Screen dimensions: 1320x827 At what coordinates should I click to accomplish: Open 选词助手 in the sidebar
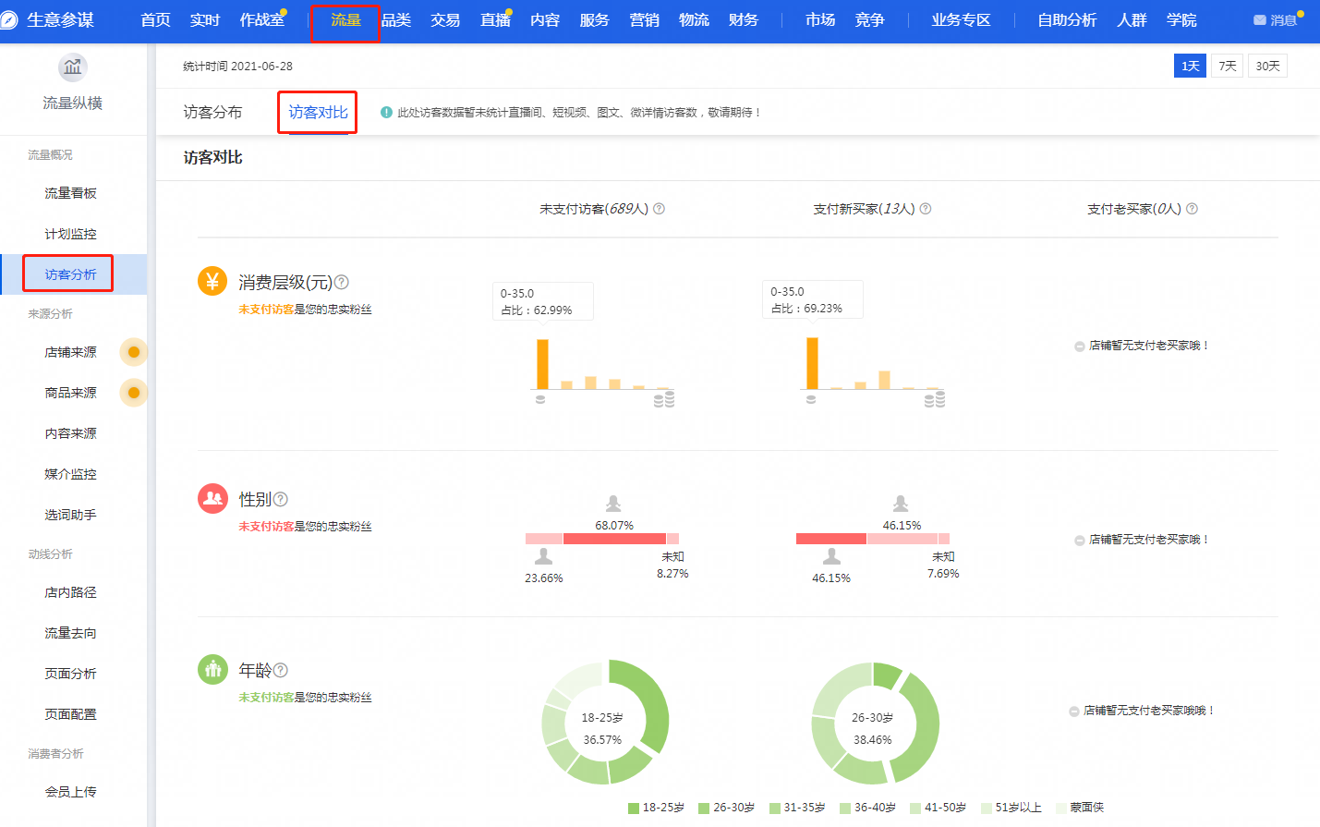tap(70, 515)
